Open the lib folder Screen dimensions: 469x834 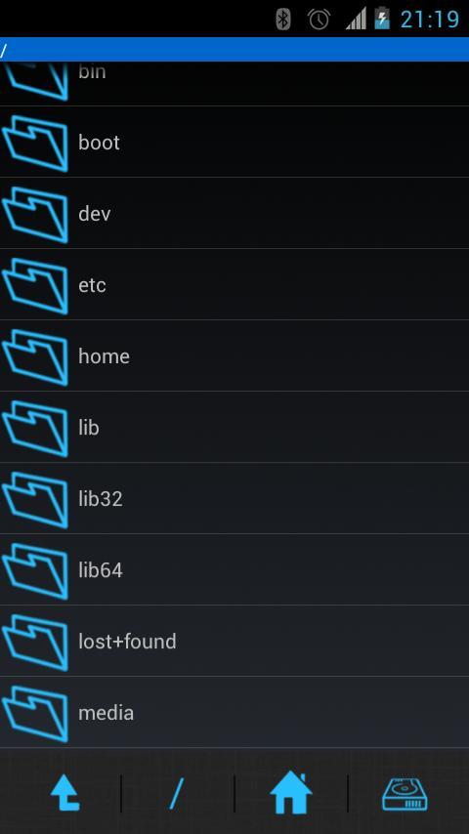tap(234, 427)
